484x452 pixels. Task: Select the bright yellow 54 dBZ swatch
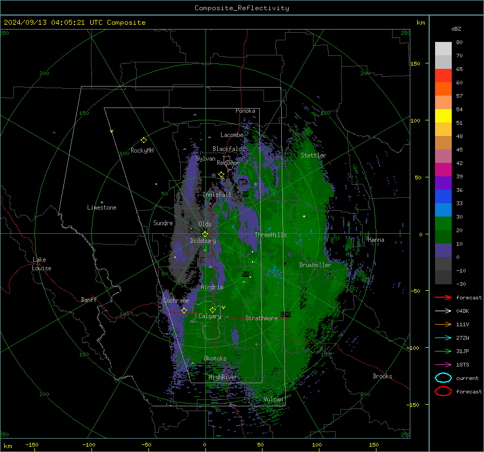pos(443,116)
